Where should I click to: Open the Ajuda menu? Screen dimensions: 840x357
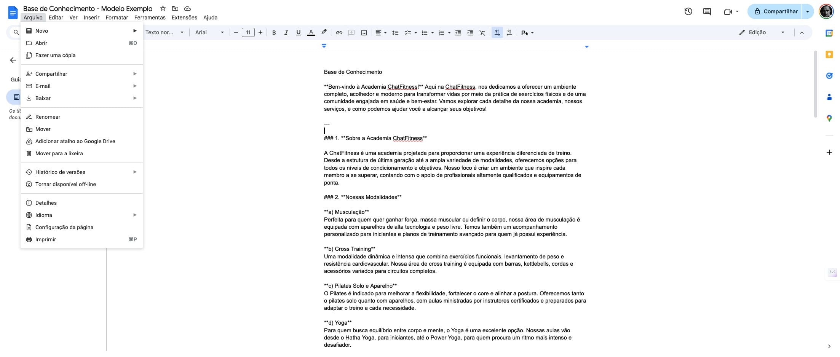(x=210, y=18)
